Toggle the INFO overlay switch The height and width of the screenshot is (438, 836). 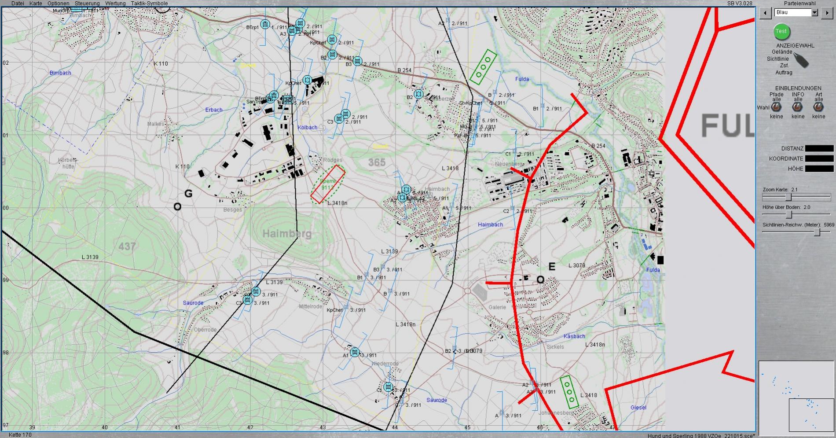coord(797,107)
